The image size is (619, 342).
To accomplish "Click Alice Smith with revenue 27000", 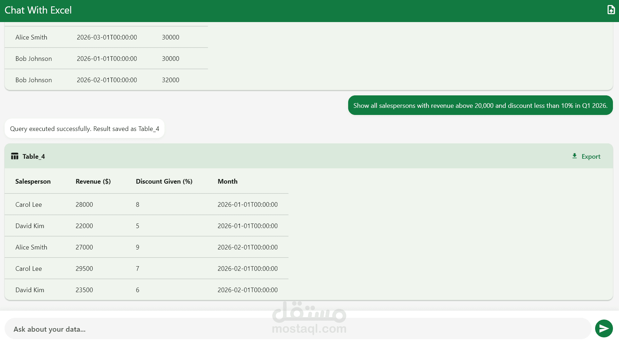I will (x=31, y=247).
